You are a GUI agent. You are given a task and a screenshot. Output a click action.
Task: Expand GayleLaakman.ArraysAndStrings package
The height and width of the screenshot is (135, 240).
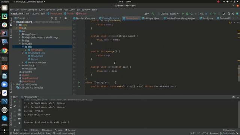coord(20,37)
